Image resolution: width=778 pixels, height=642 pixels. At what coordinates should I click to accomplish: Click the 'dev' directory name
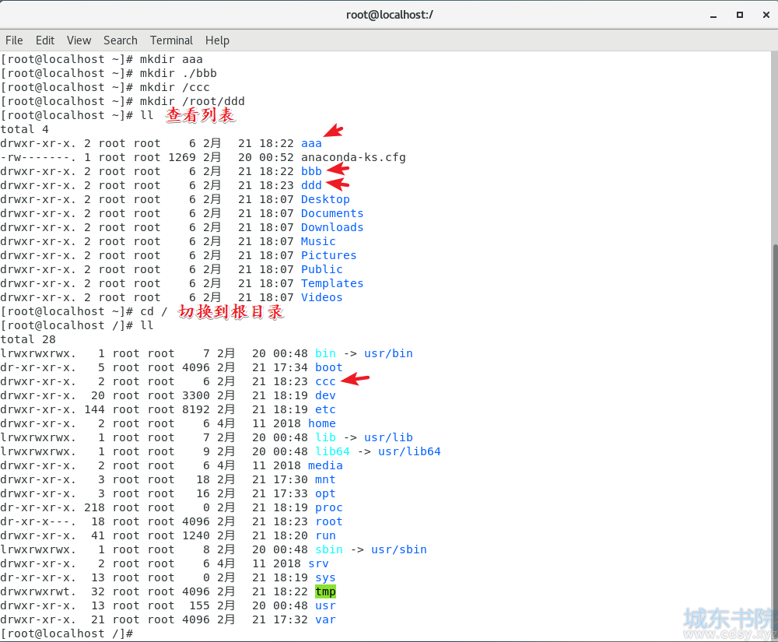[x=325, y=395]
